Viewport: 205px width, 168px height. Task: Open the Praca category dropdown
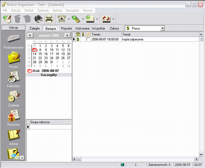tap(162, 28)
